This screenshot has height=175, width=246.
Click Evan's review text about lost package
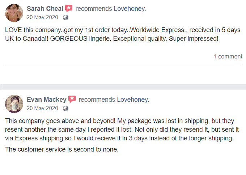coord(122,130)
